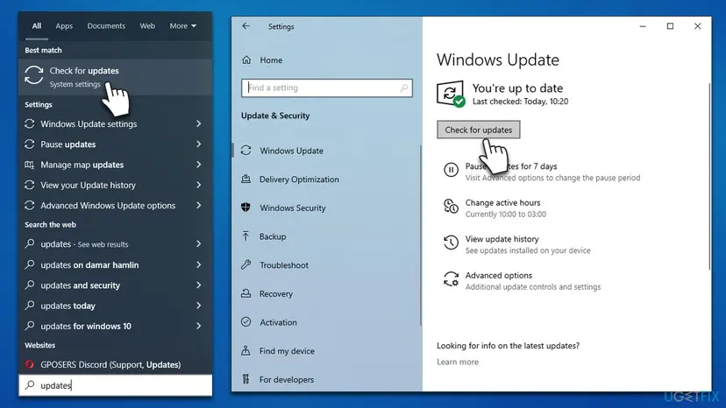Click the Pause updates sync icon
Viewport: 726px width, 408px height.
[x=30, y=144]
